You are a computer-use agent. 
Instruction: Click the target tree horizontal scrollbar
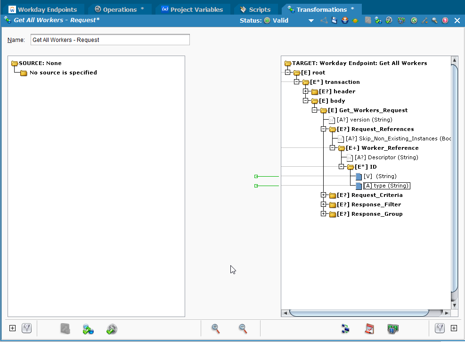click(x=359, y=313)
